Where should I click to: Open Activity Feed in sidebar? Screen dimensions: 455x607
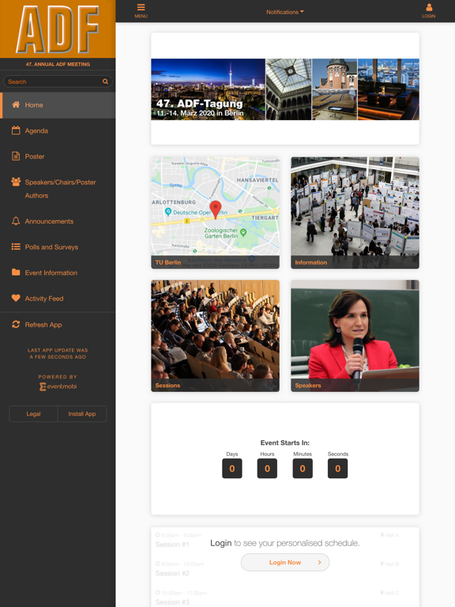[x=58, y=299]
